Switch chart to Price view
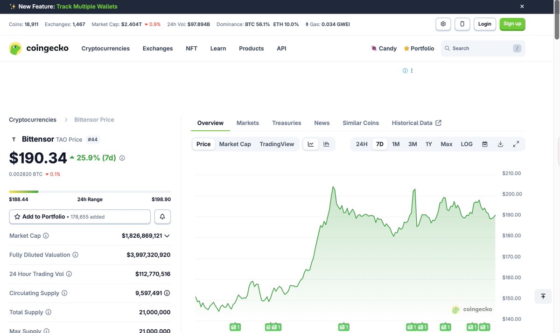The height and width of the screenshot is (333, 560). coord(203,144)
